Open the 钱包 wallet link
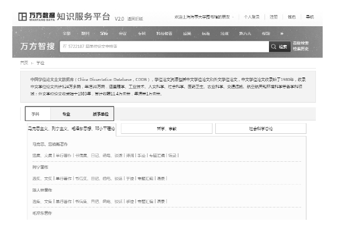The image size is (340, 227). [292, 17]
